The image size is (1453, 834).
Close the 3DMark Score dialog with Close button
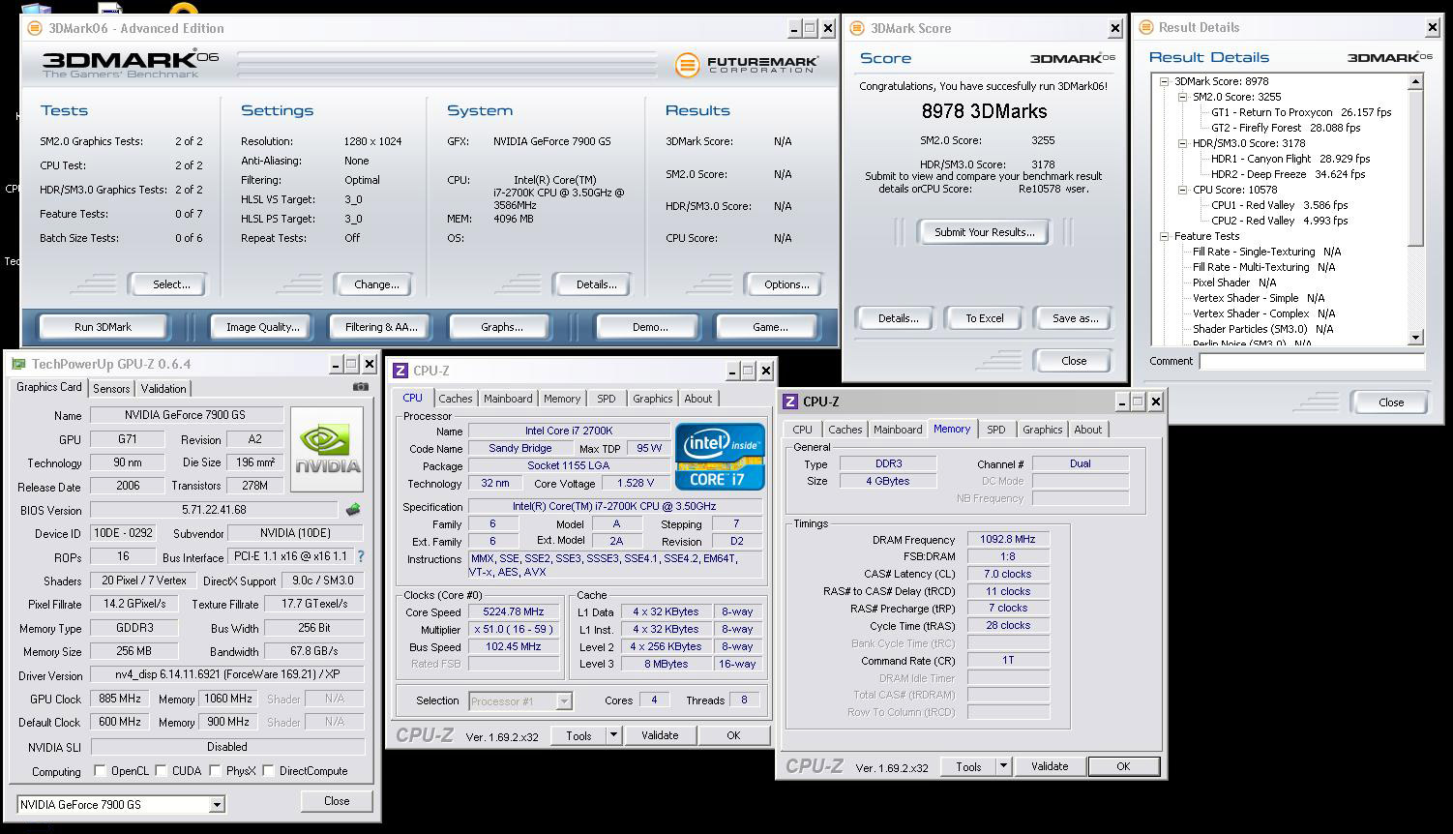point(1074,361)
